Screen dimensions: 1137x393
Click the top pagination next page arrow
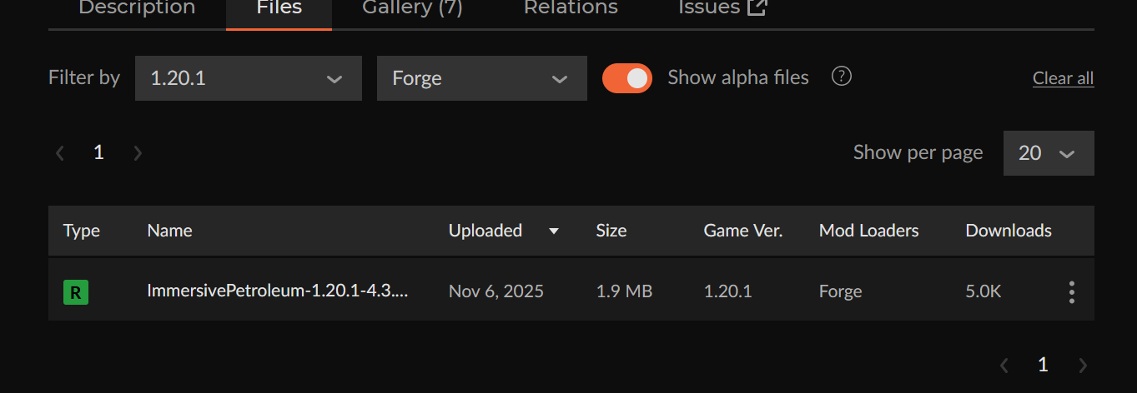click(138, 153)
